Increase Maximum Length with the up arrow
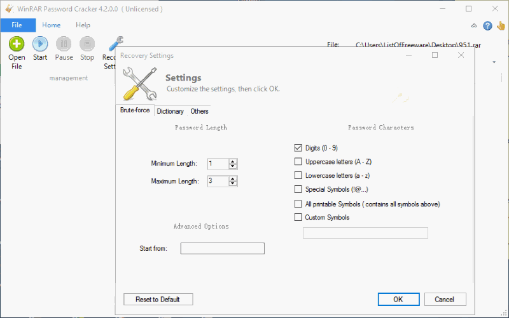The height and width of the screenshot is (318, 509). pyautogui.click(x=232, y=178)
